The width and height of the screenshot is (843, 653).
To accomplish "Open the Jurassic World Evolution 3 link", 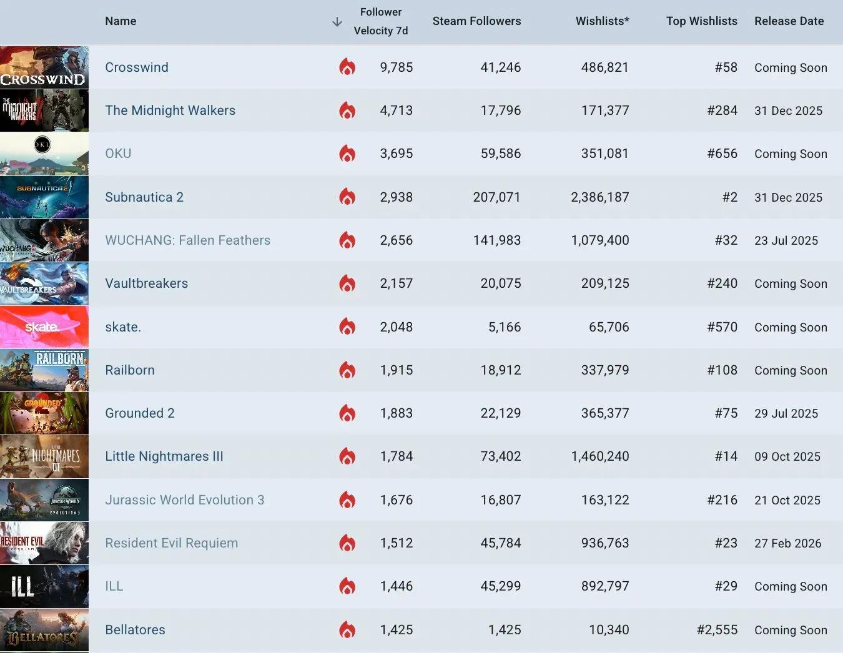I will click(185, 500).
